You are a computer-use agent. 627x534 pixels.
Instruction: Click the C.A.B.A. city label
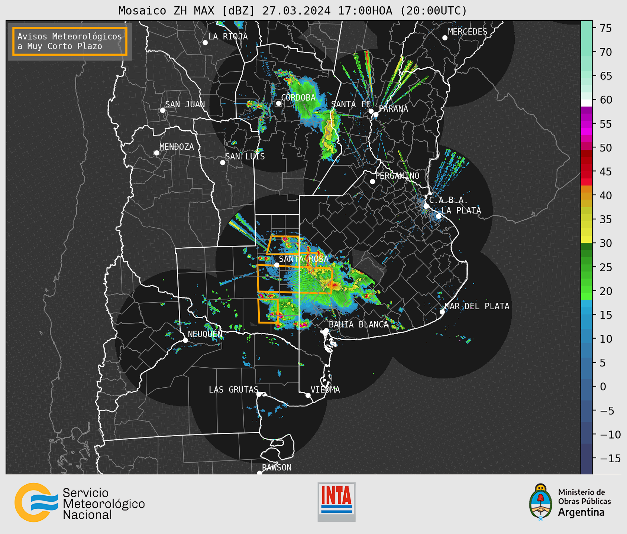tap(448, 201)
